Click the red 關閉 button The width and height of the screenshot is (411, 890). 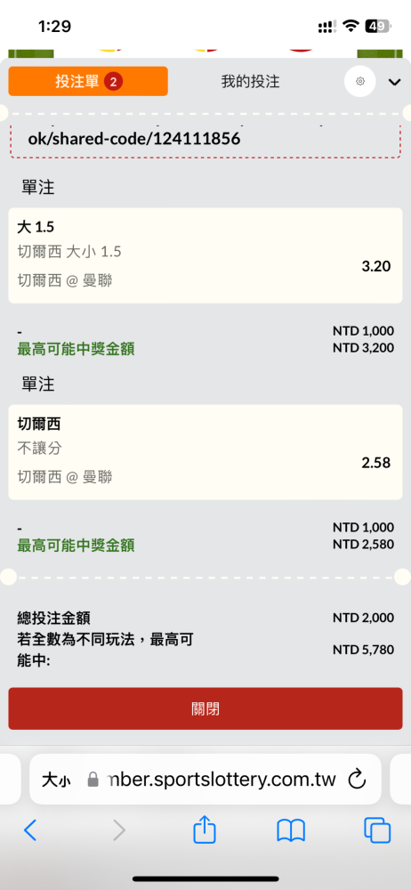[205, 708]
